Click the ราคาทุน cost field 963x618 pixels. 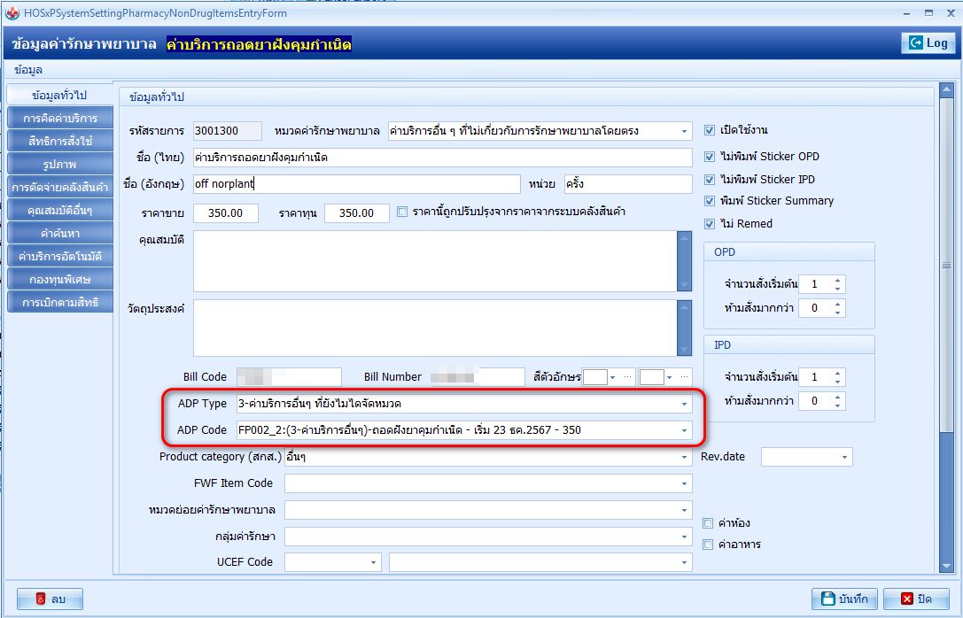[x=357, y=213]
